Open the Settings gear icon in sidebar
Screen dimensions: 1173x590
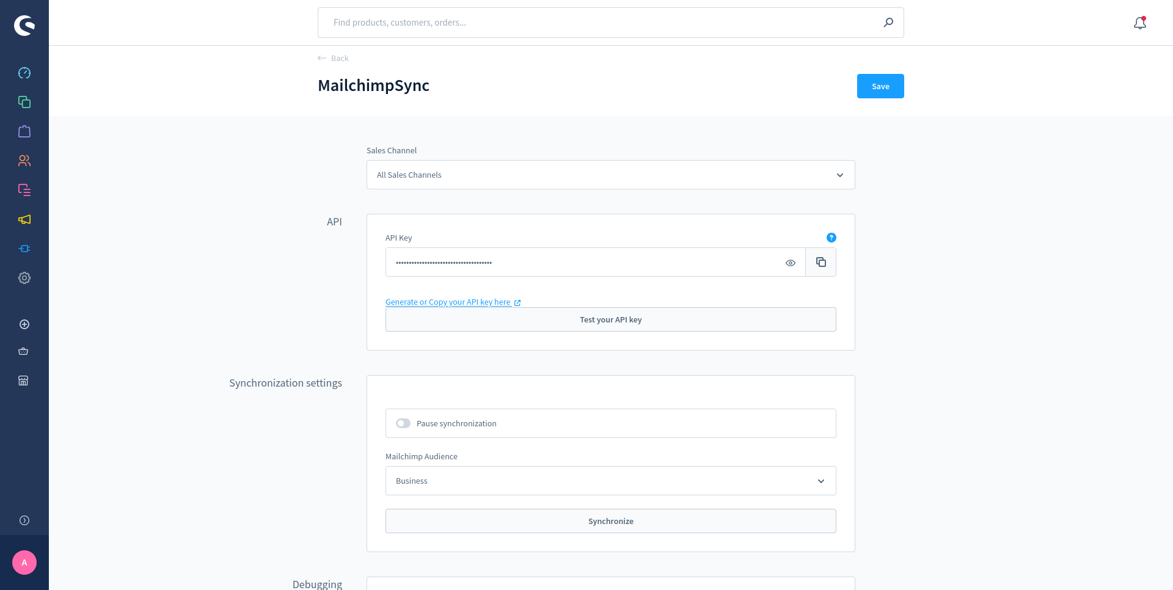(x=24, y=278)
